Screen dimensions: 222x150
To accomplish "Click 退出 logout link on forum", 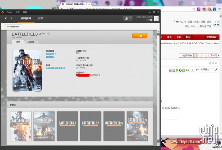I will pyautogui.click(x=209, y=22).
